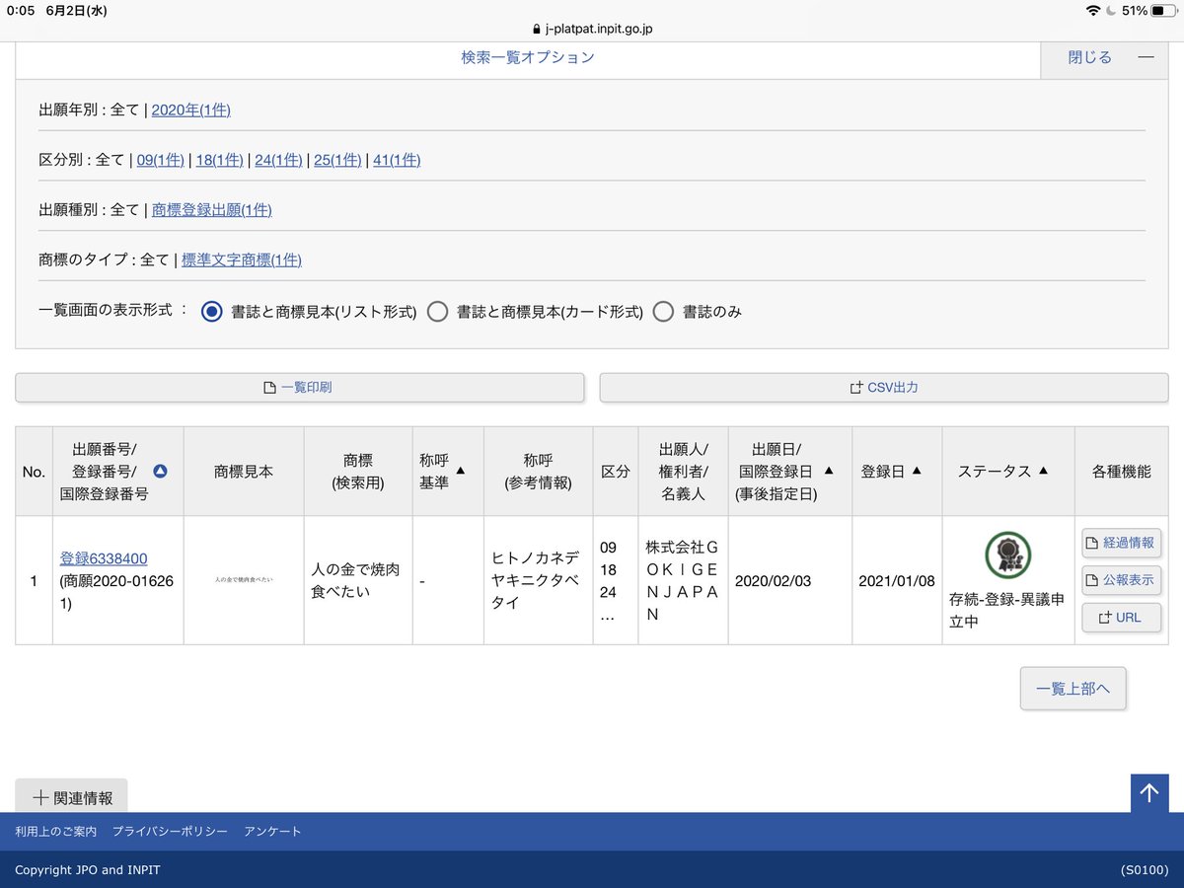The height and width of the screenshot is (888, 1184).
Task: Click the URL button in row 1
Action: (1121, 618)
